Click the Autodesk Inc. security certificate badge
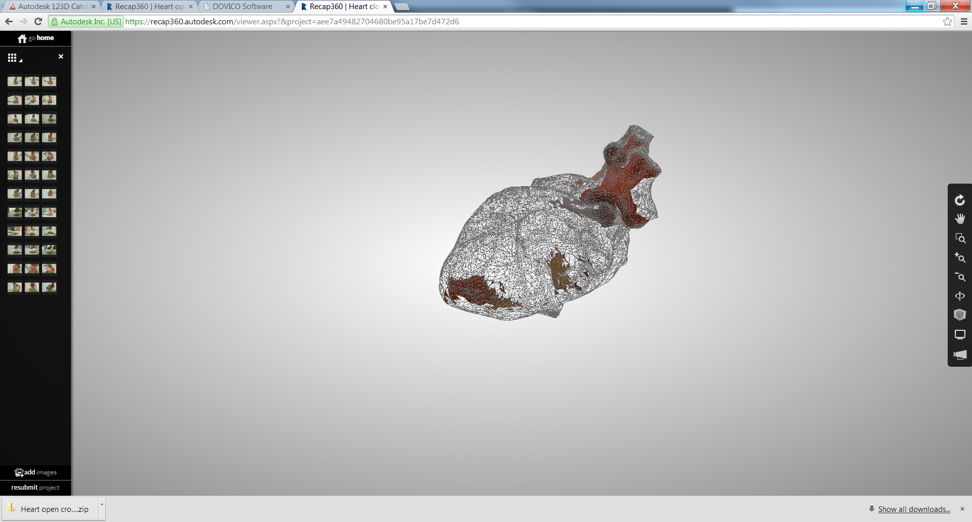The height and width of the screenshot is (522, 972). tap(86, 21)
